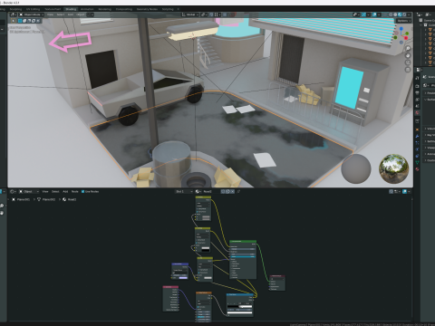This screenshot has width=435, height=326.
Task: Toggle the Use Nodes checkbox
Action: [82, 191]
